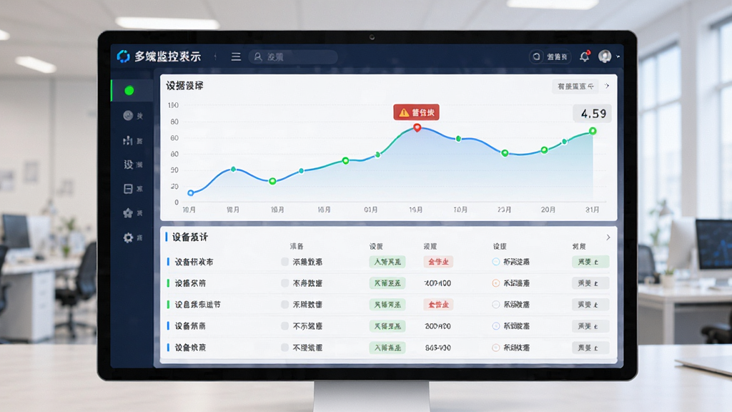Click the grey status circle in the third row
This screenshot has width=732, height=412.
[496, 305]
